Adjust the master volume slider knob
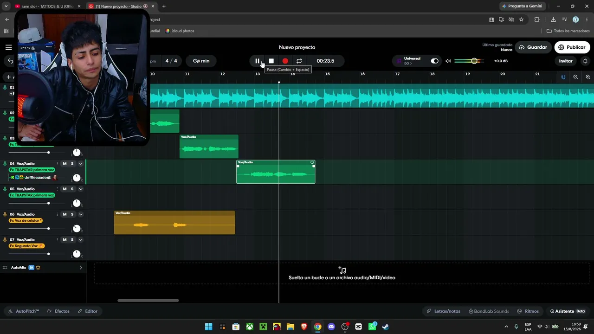Screen dimensions: 594x334 [474, 61]
